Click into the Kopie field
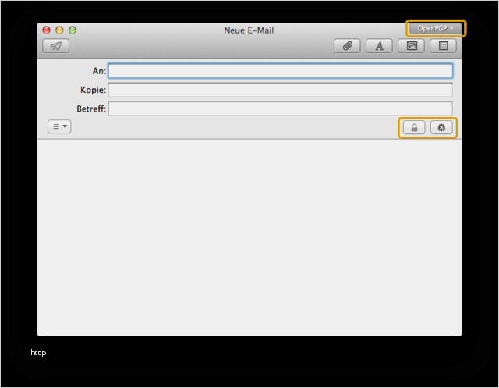The height and width of the screenshot is (388, 499). click(x=281, y=90)
